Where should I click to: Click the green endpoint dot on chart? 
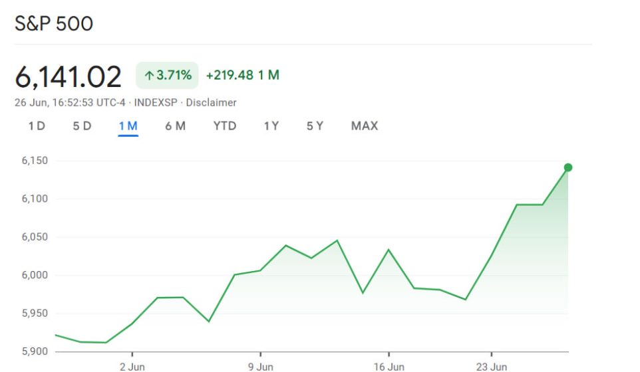(568, 167)
